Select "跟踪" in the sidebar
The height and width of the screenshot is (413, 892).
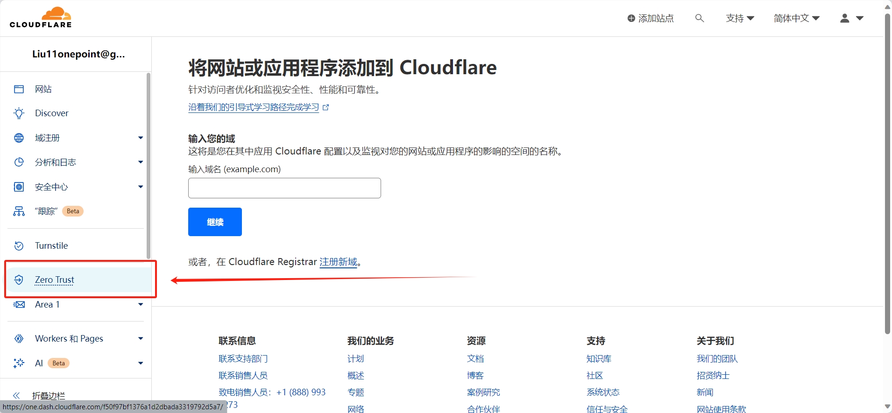tap(46, 211)
